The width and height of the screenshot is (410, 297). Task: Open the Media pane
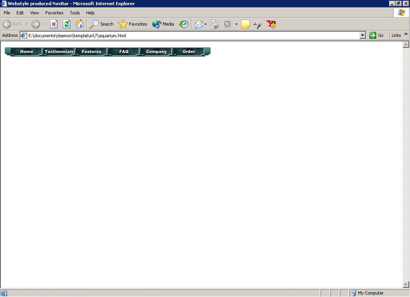click(163, 24)
